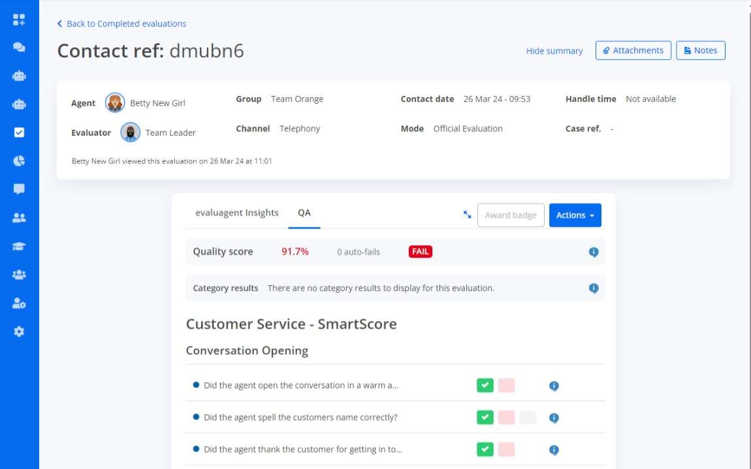Click the info icon on Quality score row
Viewport: 751px width, 469px height.
pyautogui.click(x=594, y=252)
